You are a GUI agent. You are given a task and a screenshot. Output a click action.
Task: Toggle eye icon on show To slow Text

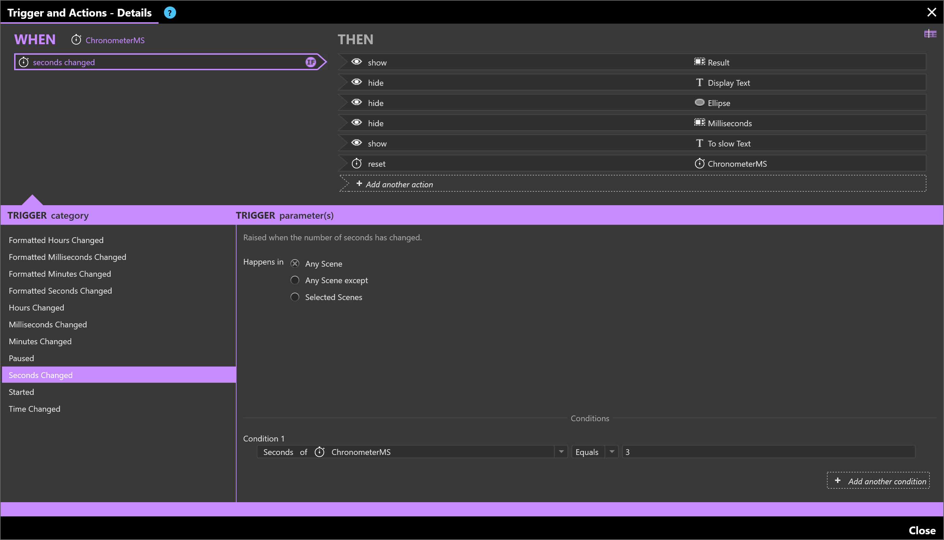(357, 143)
